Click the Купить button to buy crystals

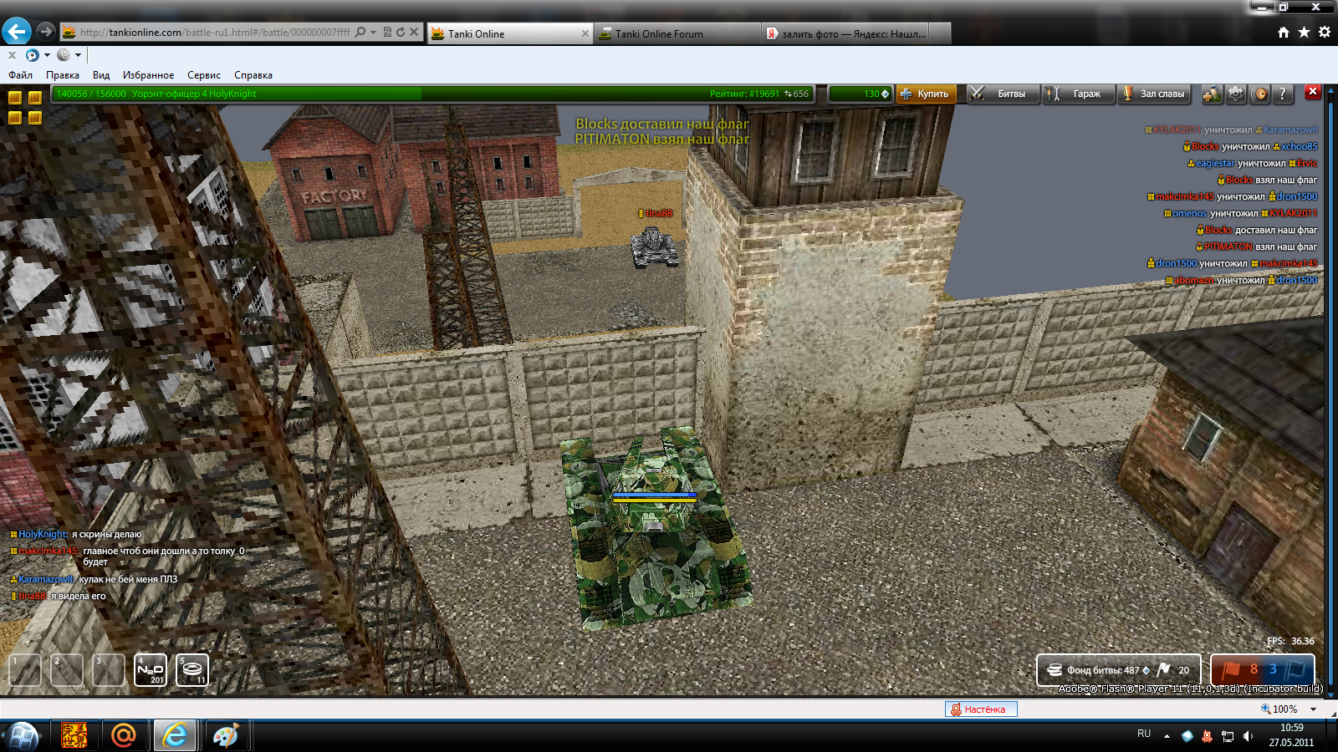tap(926, 94)
